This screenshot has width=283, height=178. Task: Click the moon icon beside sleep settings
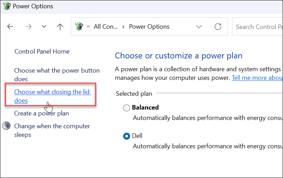[x=6, y=126]
